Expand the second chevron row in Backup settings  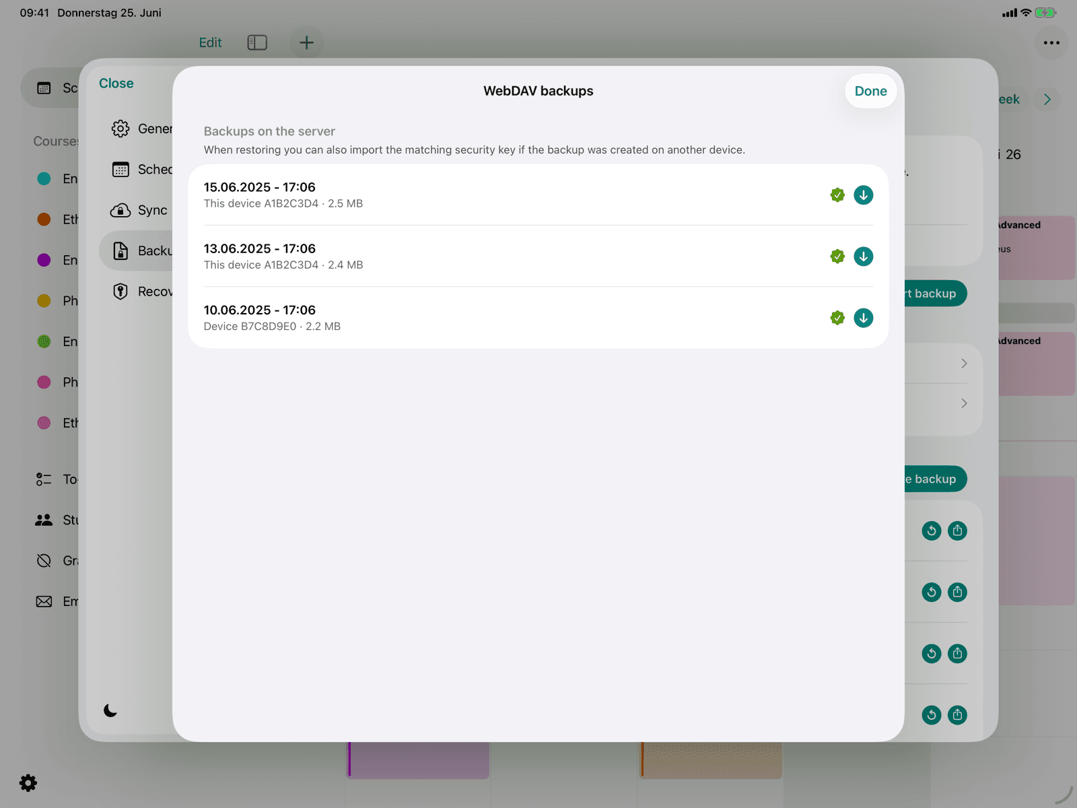pyautogui.click(x=964, y=403)
